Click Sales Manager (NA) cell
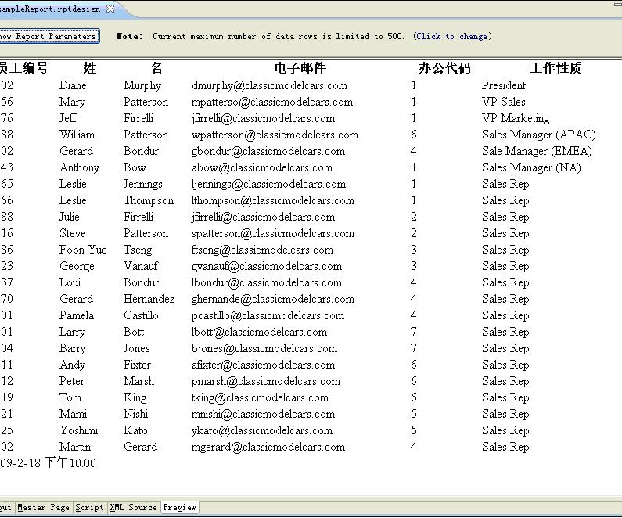The width and height of the screenshot is (622, 518). click(531, 167)
